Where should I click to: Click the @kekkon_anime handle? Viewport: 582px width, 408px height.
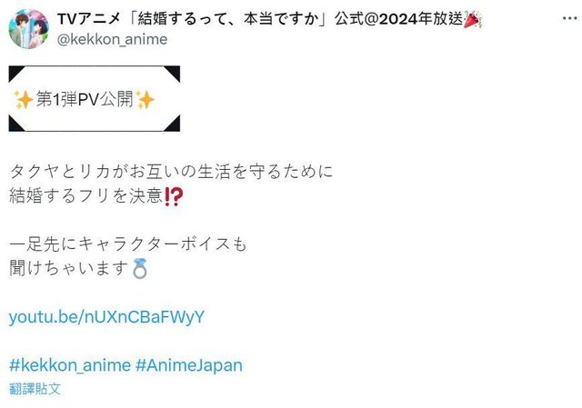pos(112,39)
